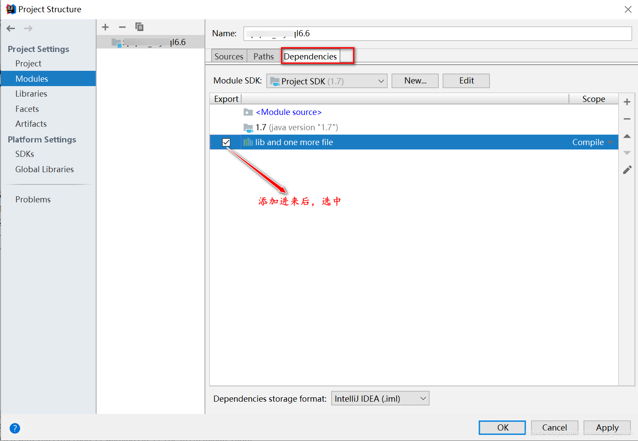Screen dimensions: 638x441
Task: Select the <Module source> row
Action: coord(414,112)
